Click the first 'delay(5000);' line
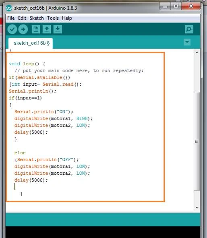The width and height of the screenshot is (207, 238). click(x=31, y=132)
